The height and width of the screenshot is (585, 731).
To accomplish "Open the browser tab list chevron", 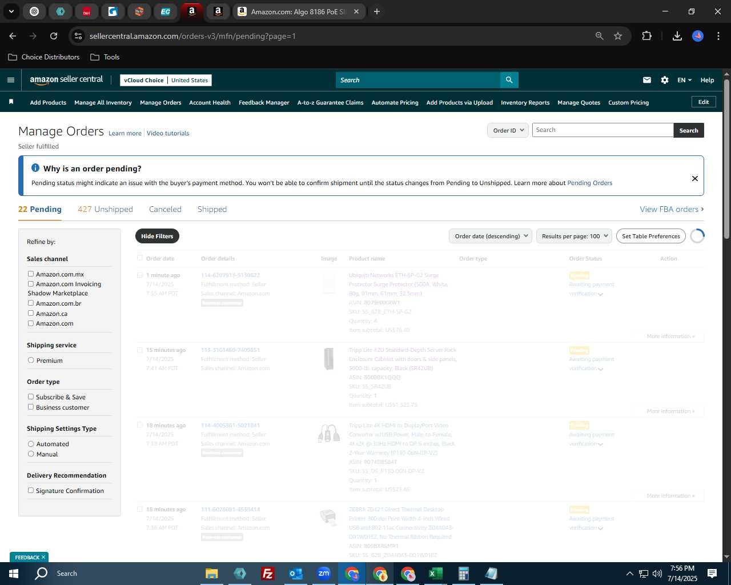I will [x=11, y=11].
